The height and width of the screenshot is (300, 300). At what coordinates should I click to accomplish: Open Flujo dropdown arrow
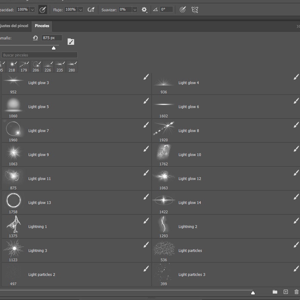[x=80, y=9]
